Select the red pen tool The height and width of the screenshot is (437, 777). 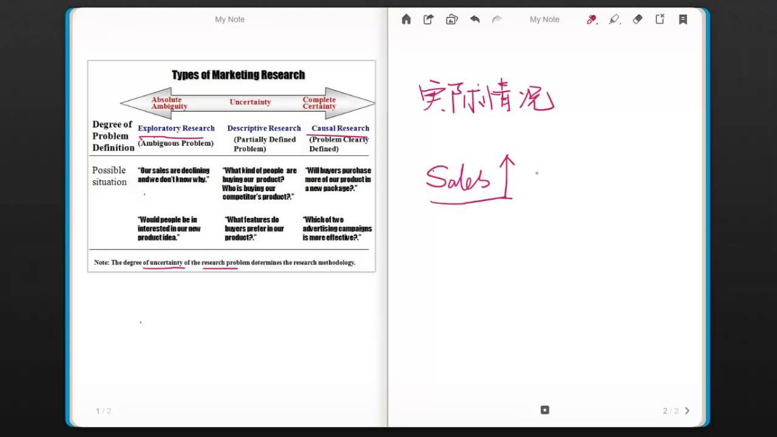click(592, 19)
